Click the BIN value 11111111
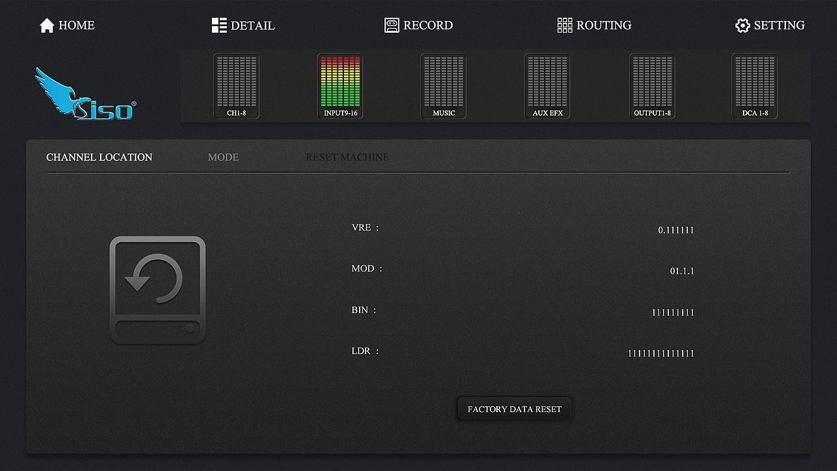Viewport: 837px width, 471px height. 672,313
